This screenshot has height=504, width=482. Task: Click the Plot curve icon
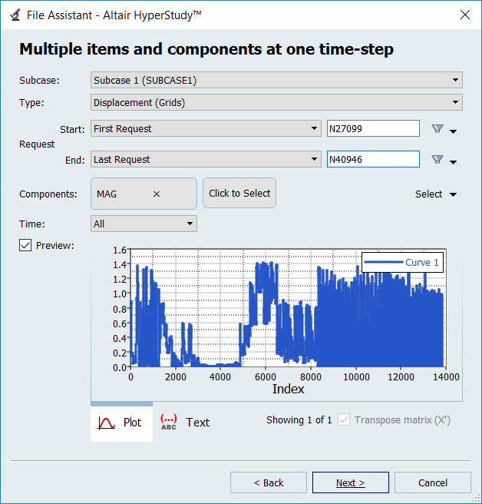[x=106, y=423]
